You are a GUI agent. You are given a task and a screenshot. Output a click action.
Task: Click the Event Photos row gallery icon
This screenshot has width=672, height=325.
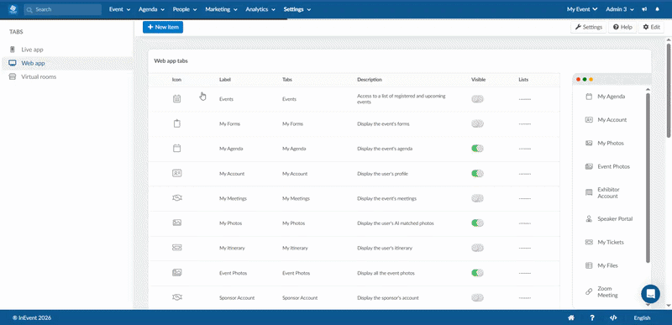(176, 273)
